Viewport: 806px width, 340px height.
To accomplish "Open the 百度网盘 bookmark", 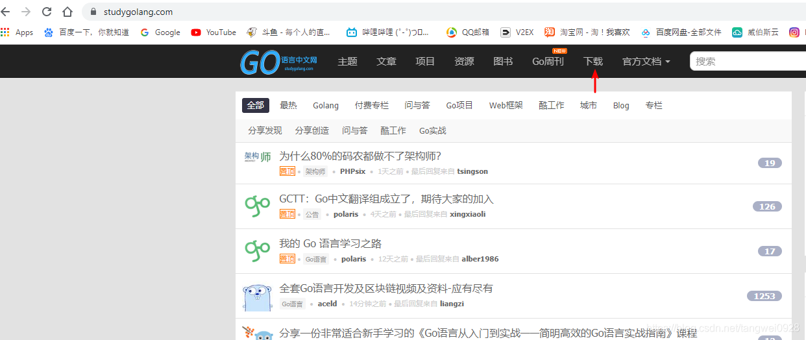I will tap(681, 32).
